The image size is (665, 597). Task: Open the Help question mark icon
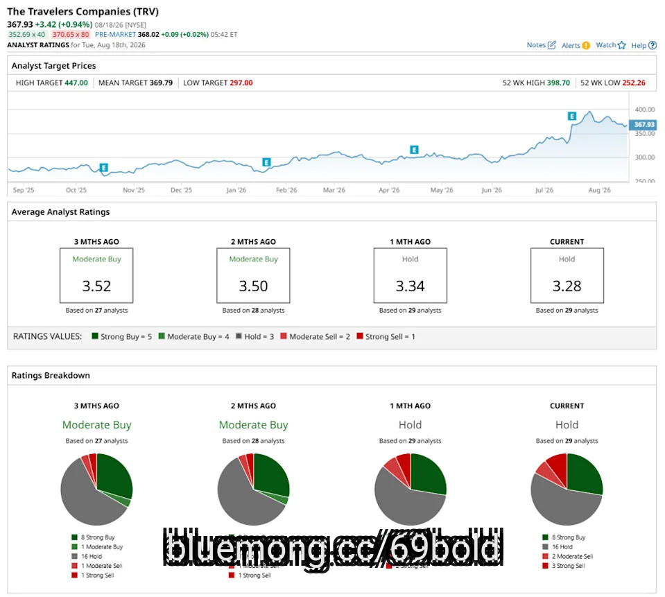[x=653, y=45]
